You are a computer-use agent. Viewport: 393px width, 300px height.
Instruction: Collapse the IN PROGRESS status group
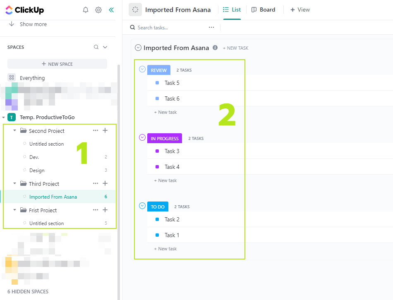tap(142, 137)
